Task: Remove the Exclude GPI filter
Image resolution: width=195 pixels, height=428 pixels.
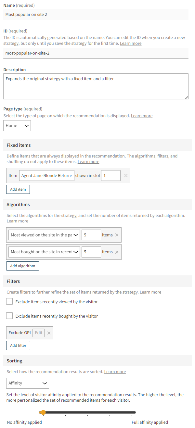Action: point(49,333)
